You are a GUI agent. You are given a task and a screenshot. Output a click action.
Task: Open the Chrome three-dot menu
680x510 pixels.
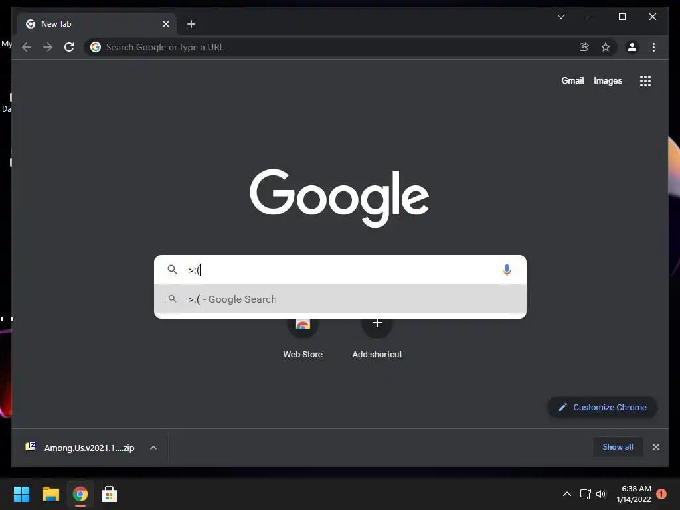tap(653, 47)
